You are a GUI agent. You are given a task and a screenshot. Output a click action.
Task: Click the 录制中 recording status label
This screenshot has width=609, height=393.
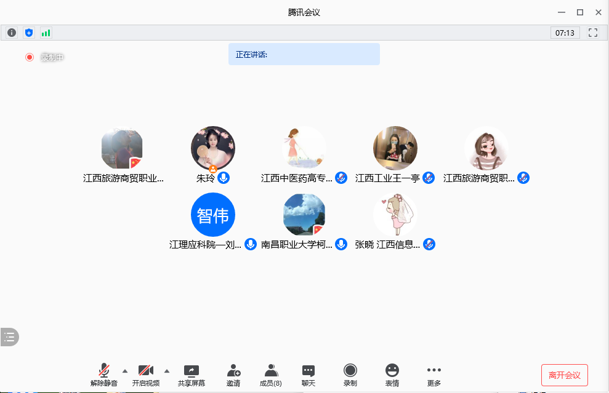(x=52, y=57)
